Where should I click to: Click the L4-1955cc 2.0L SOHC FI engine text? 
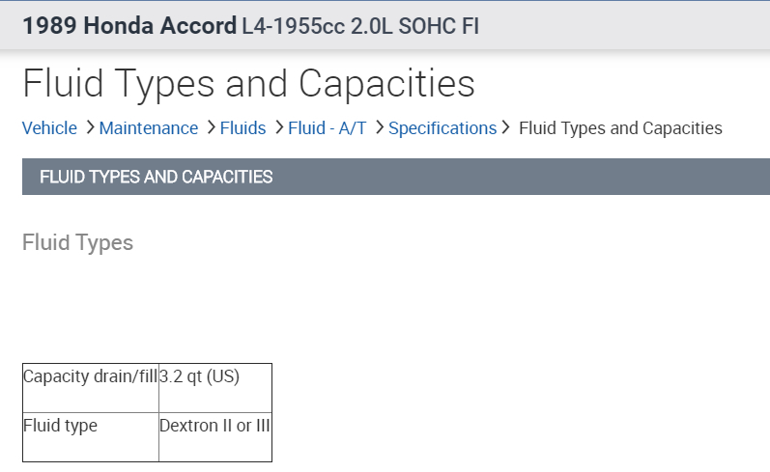pos(360,26)
